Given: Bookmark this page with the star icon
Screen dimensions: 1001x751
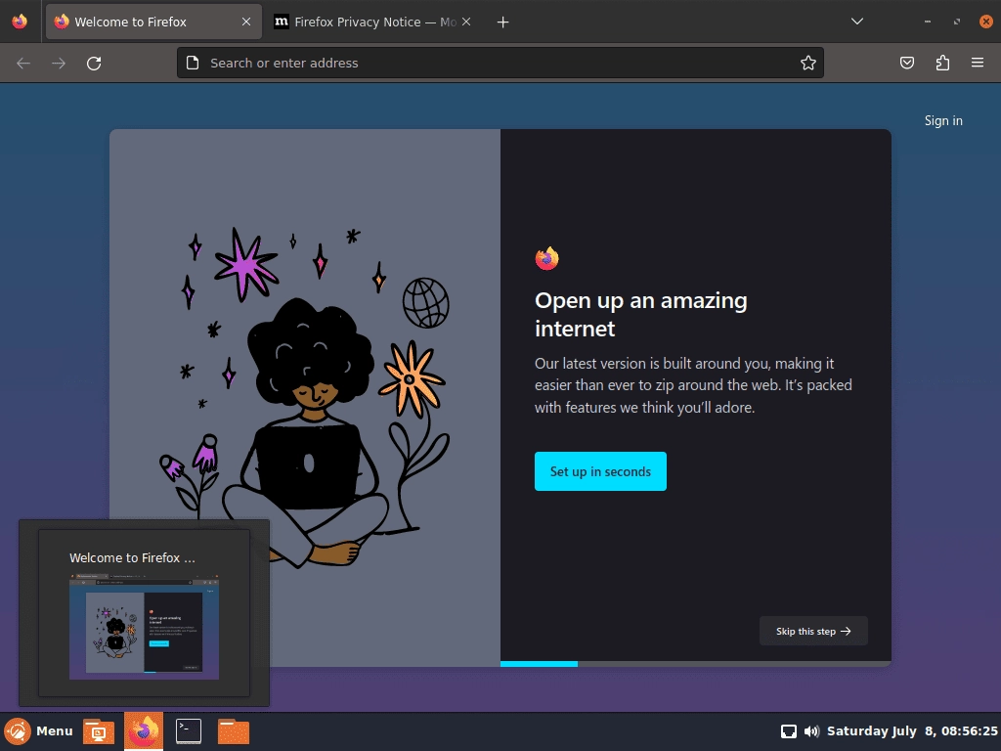Looking at the screenshot, I should pos(808,63).
